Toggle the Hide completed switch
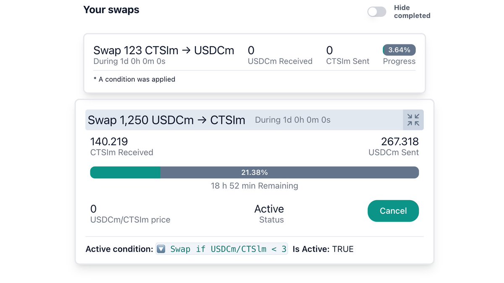This screenshot has width=504, height=283. click(x=377, y=12)
